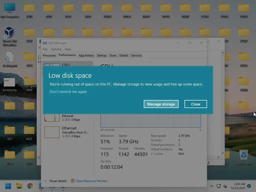Click the Manage storage button
The height and width of the screenshot is (192, 256).
[x=161, y=104]
